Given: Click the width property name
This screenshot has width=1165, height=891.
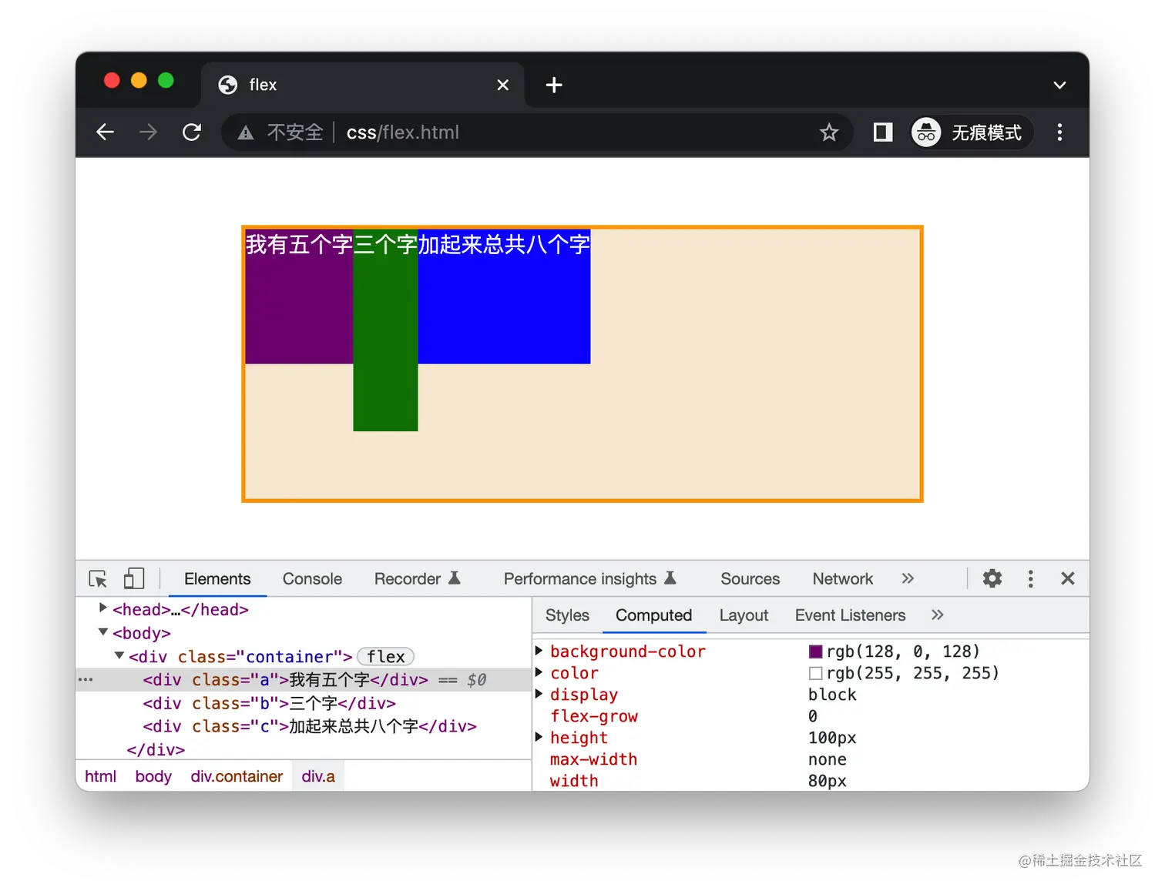Looking at the screenshot, I should (x=574, y=781).
